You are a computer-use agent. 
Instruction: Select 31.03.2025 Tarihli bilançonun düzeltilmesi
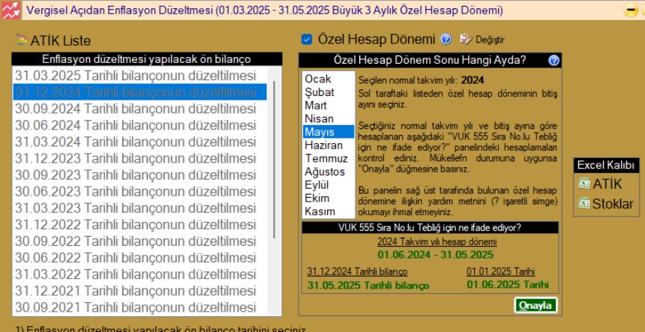pos(139,76)
